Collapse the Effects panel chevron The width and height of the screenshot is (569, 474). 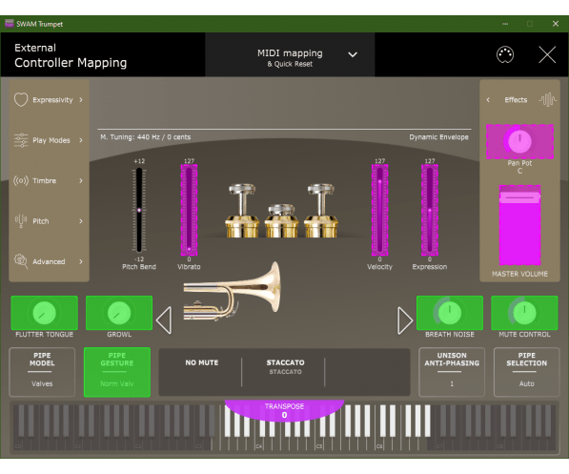click(x=488, y=99)
